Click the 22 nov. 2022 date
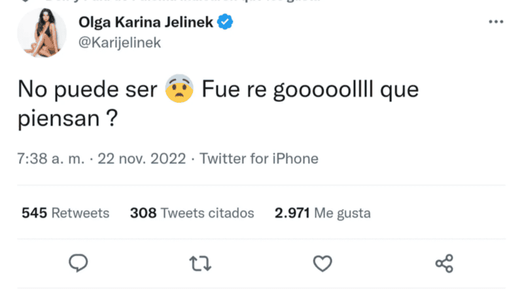 pyautogui.click(x=142, y=159)
